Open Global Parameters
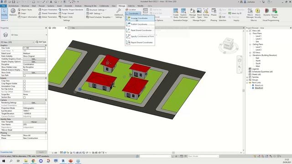 pyautogui.click(x=48, y=17)
